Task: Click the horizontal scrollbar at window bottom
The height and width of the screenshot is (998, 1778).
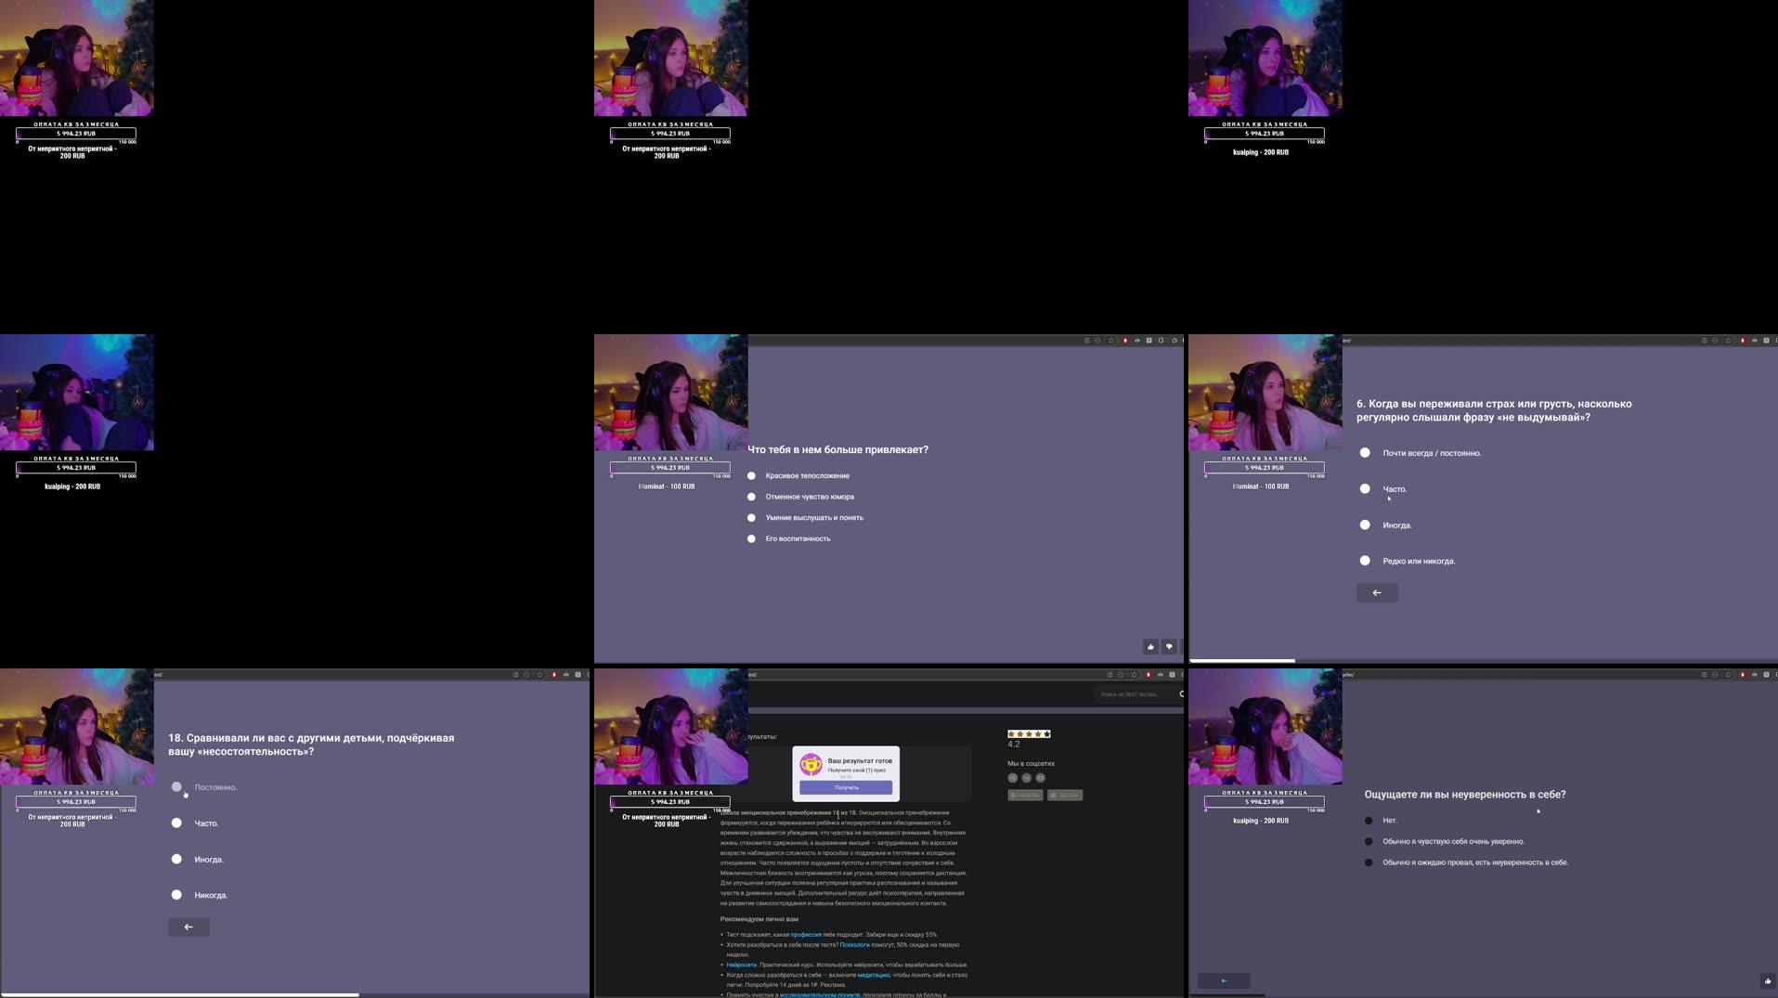Action: (1244, 660)
